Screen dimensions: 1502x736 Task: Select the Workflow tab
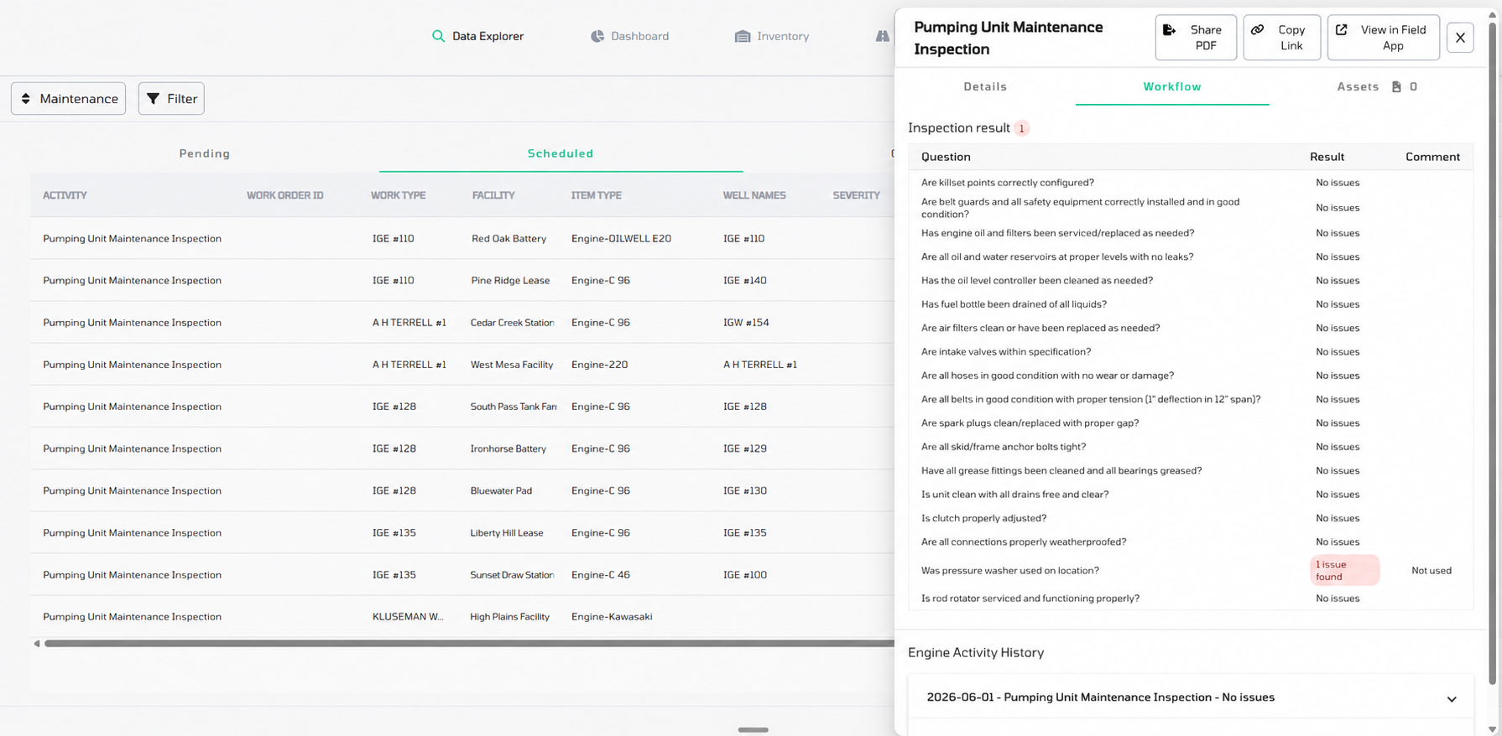(x=1172, y=86)
